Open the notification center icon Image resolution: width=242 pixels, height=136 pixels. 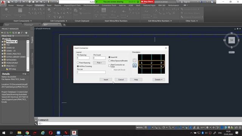point(237,133)
